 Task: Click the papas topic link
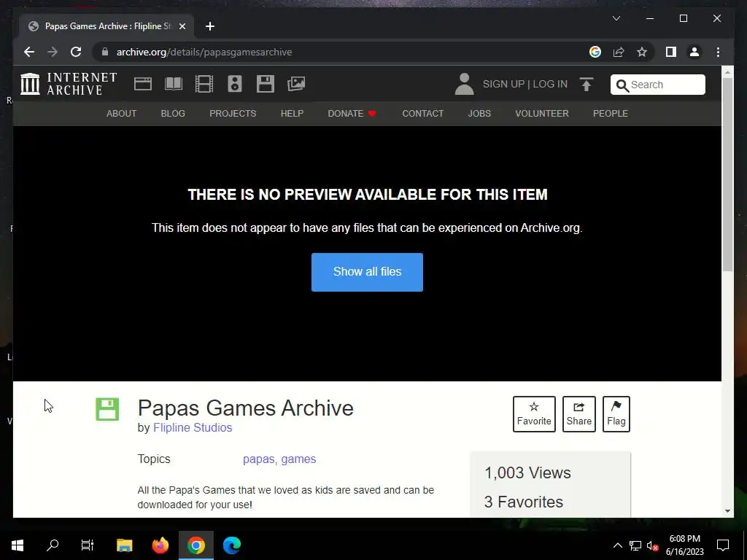259,459
